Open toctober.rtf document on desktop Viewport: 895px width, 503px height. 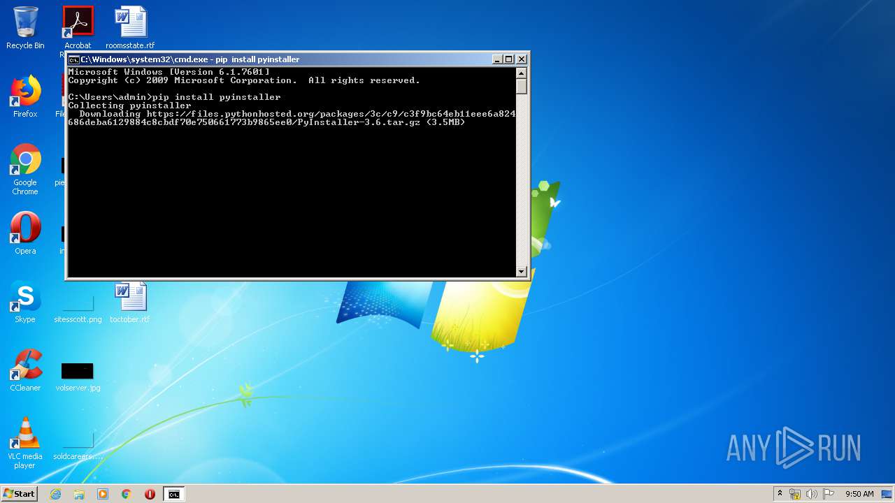click(x=130, y=302)
